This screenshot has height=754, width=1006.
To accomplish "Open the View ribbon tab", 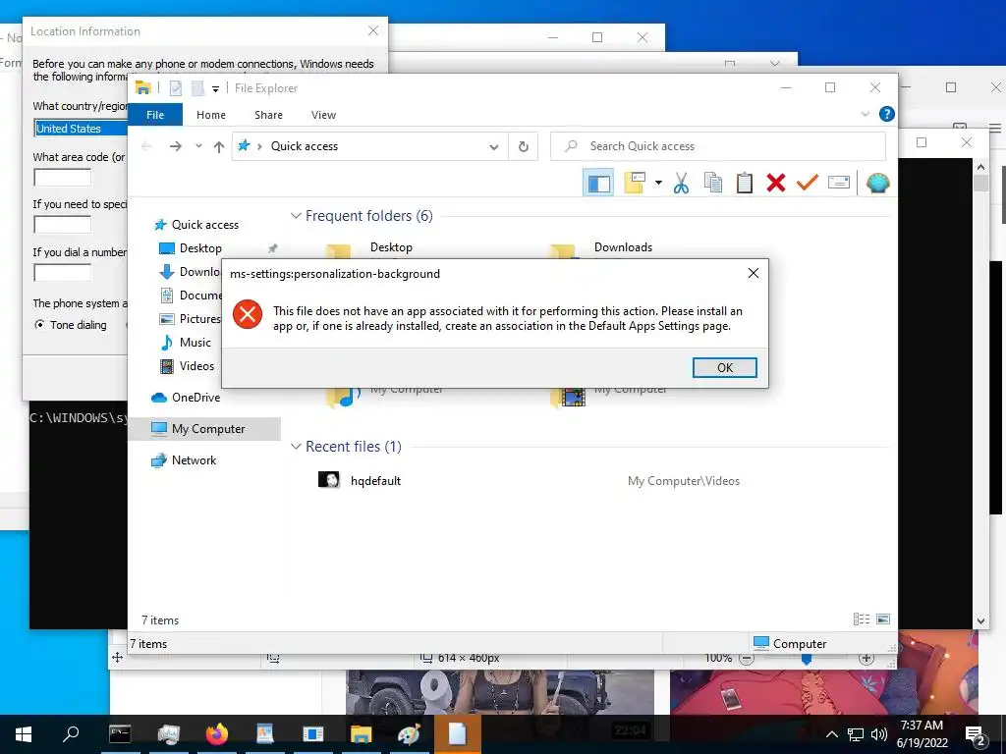I will (x=323, y=115).
